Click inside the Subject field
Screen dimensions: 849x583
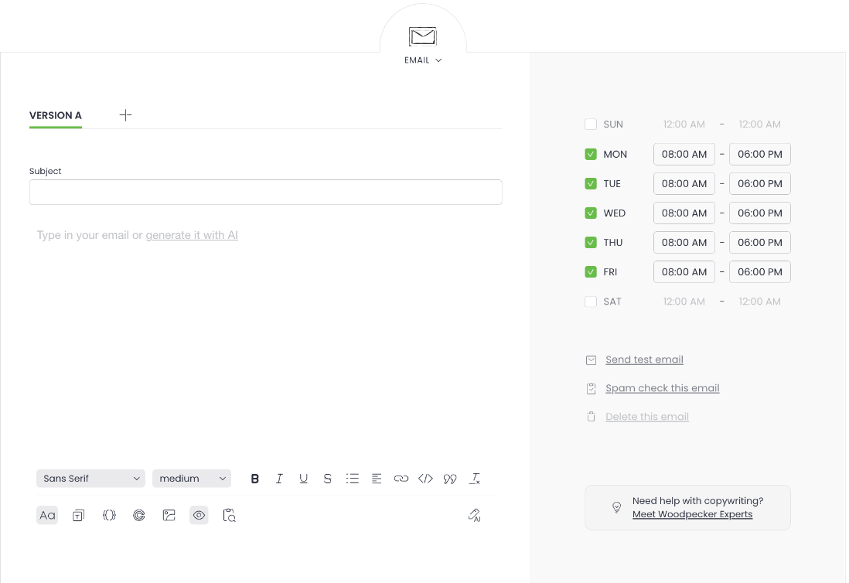coord(265,192)
